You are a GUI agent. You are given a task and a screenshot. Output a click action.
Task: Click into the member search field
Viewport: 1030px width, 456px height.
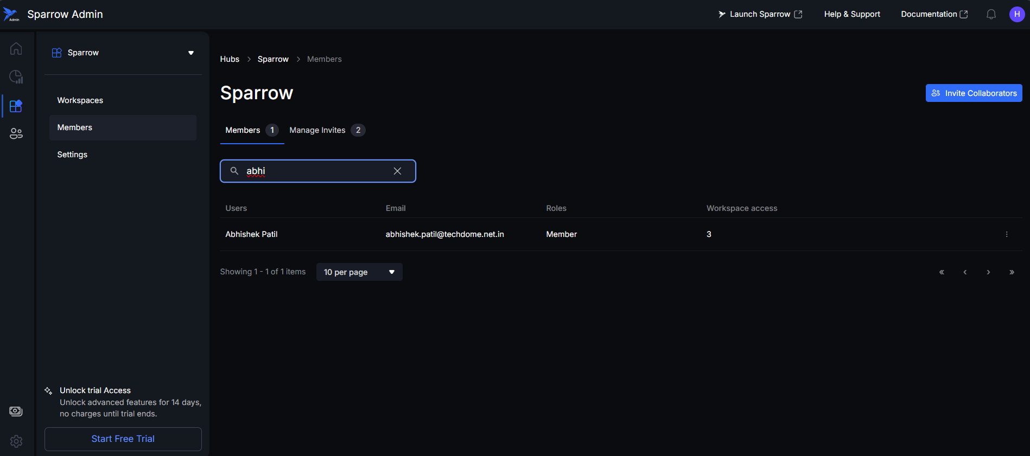tap(317, 171)
